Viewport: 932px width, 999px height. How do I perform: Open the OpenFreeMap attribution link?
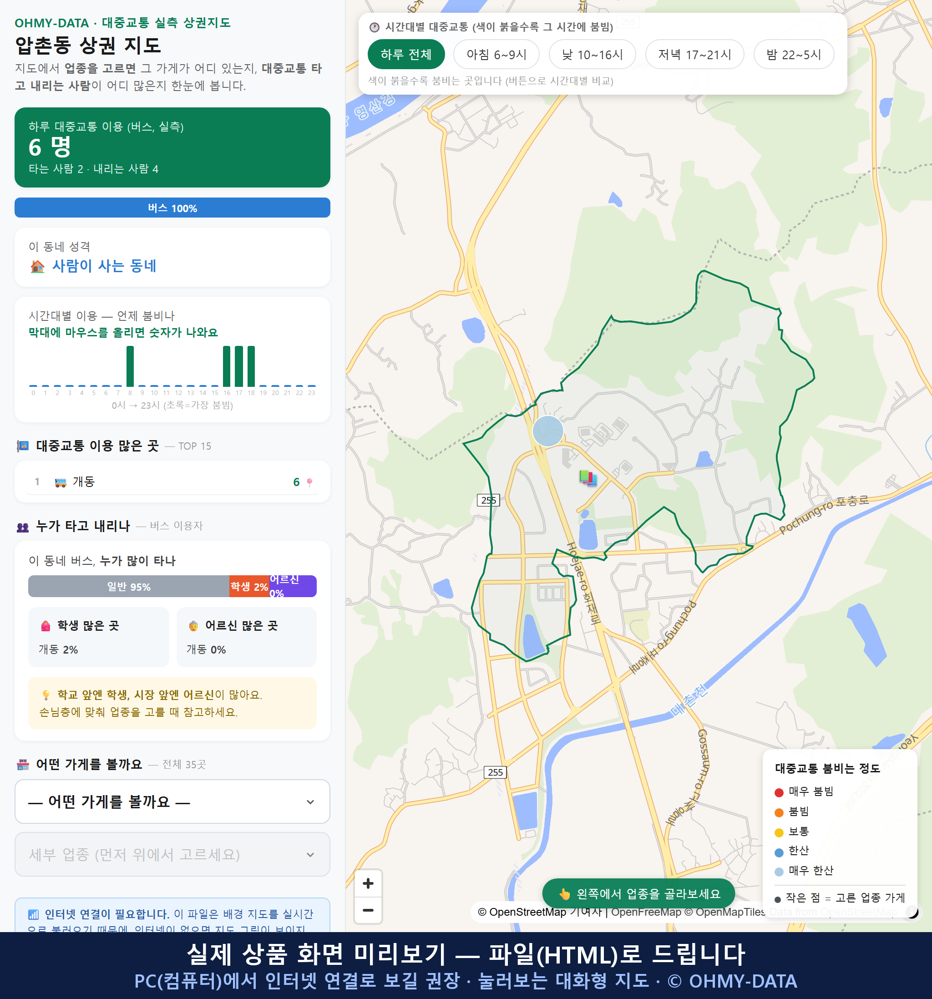645,912
